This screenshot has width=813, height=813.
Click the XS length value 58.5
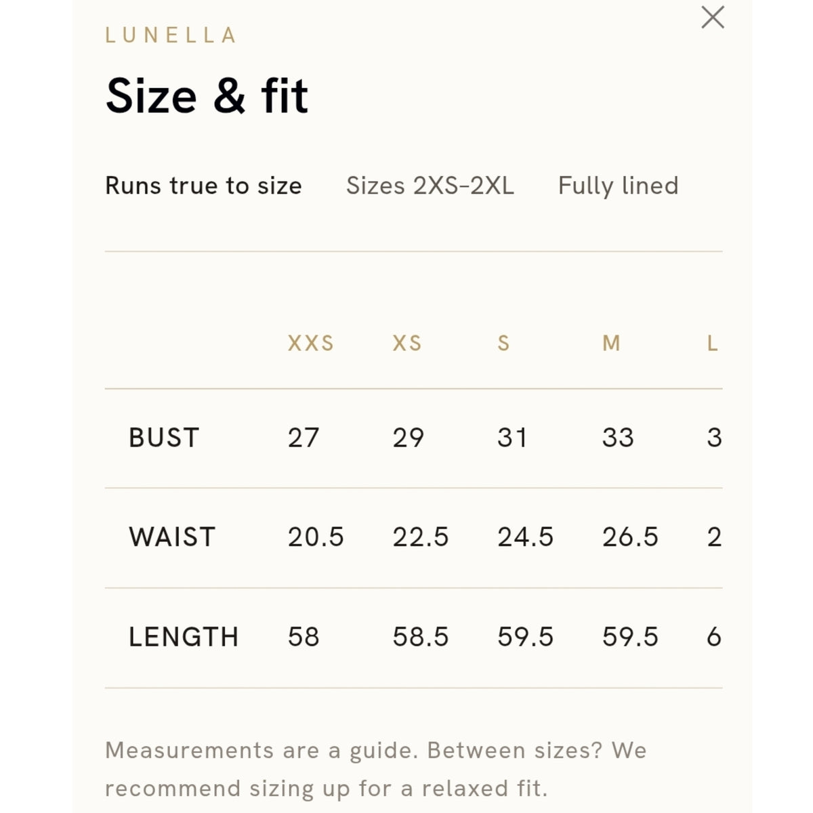(421, 637)
